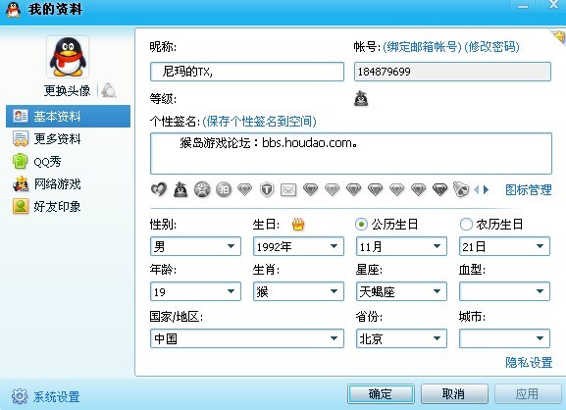Open the birth month dropdown showing 11月

[401, 246]
